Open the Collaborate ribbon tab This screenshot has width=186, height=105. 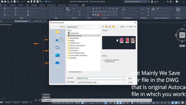tap(51, 5)
